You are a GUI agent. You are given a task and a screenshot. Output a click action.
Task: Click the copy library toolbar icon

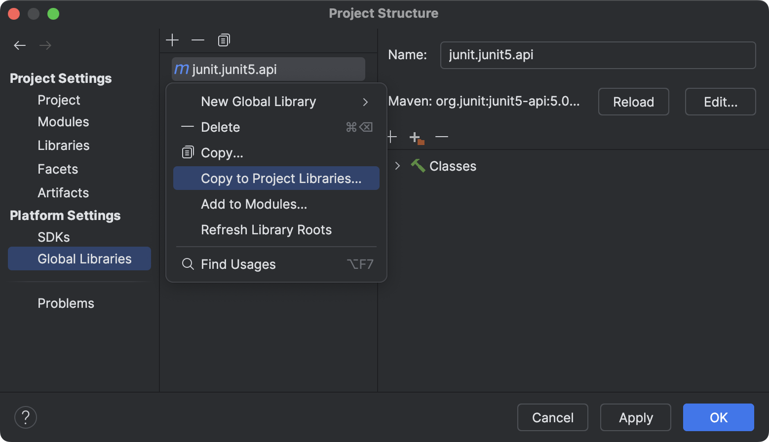(x=223, y=40)
